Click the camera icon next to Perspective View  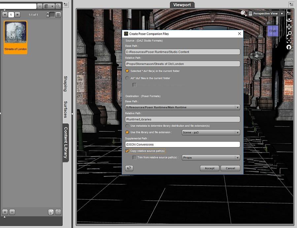(250, 14)
